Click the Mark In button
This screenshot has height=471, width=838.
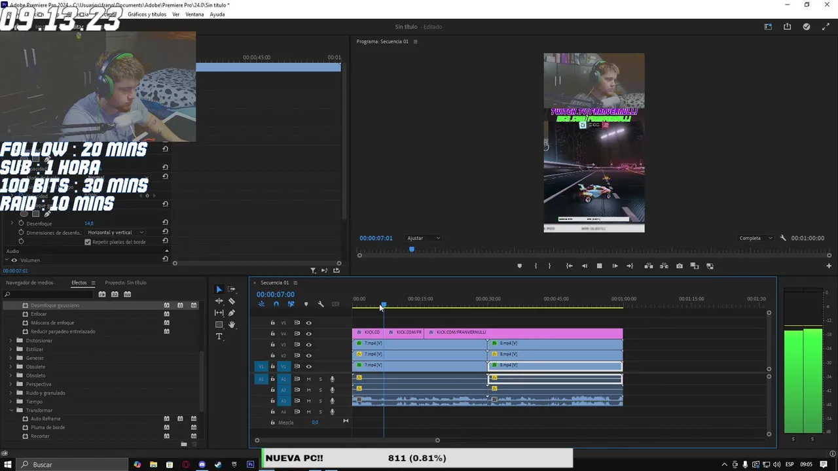point(536,266)
